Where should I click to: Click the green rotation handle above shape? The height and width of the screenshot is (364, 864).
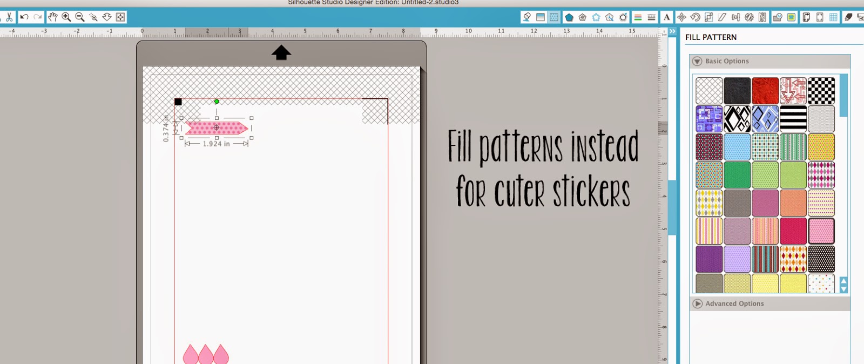click(x=217, y=102)
